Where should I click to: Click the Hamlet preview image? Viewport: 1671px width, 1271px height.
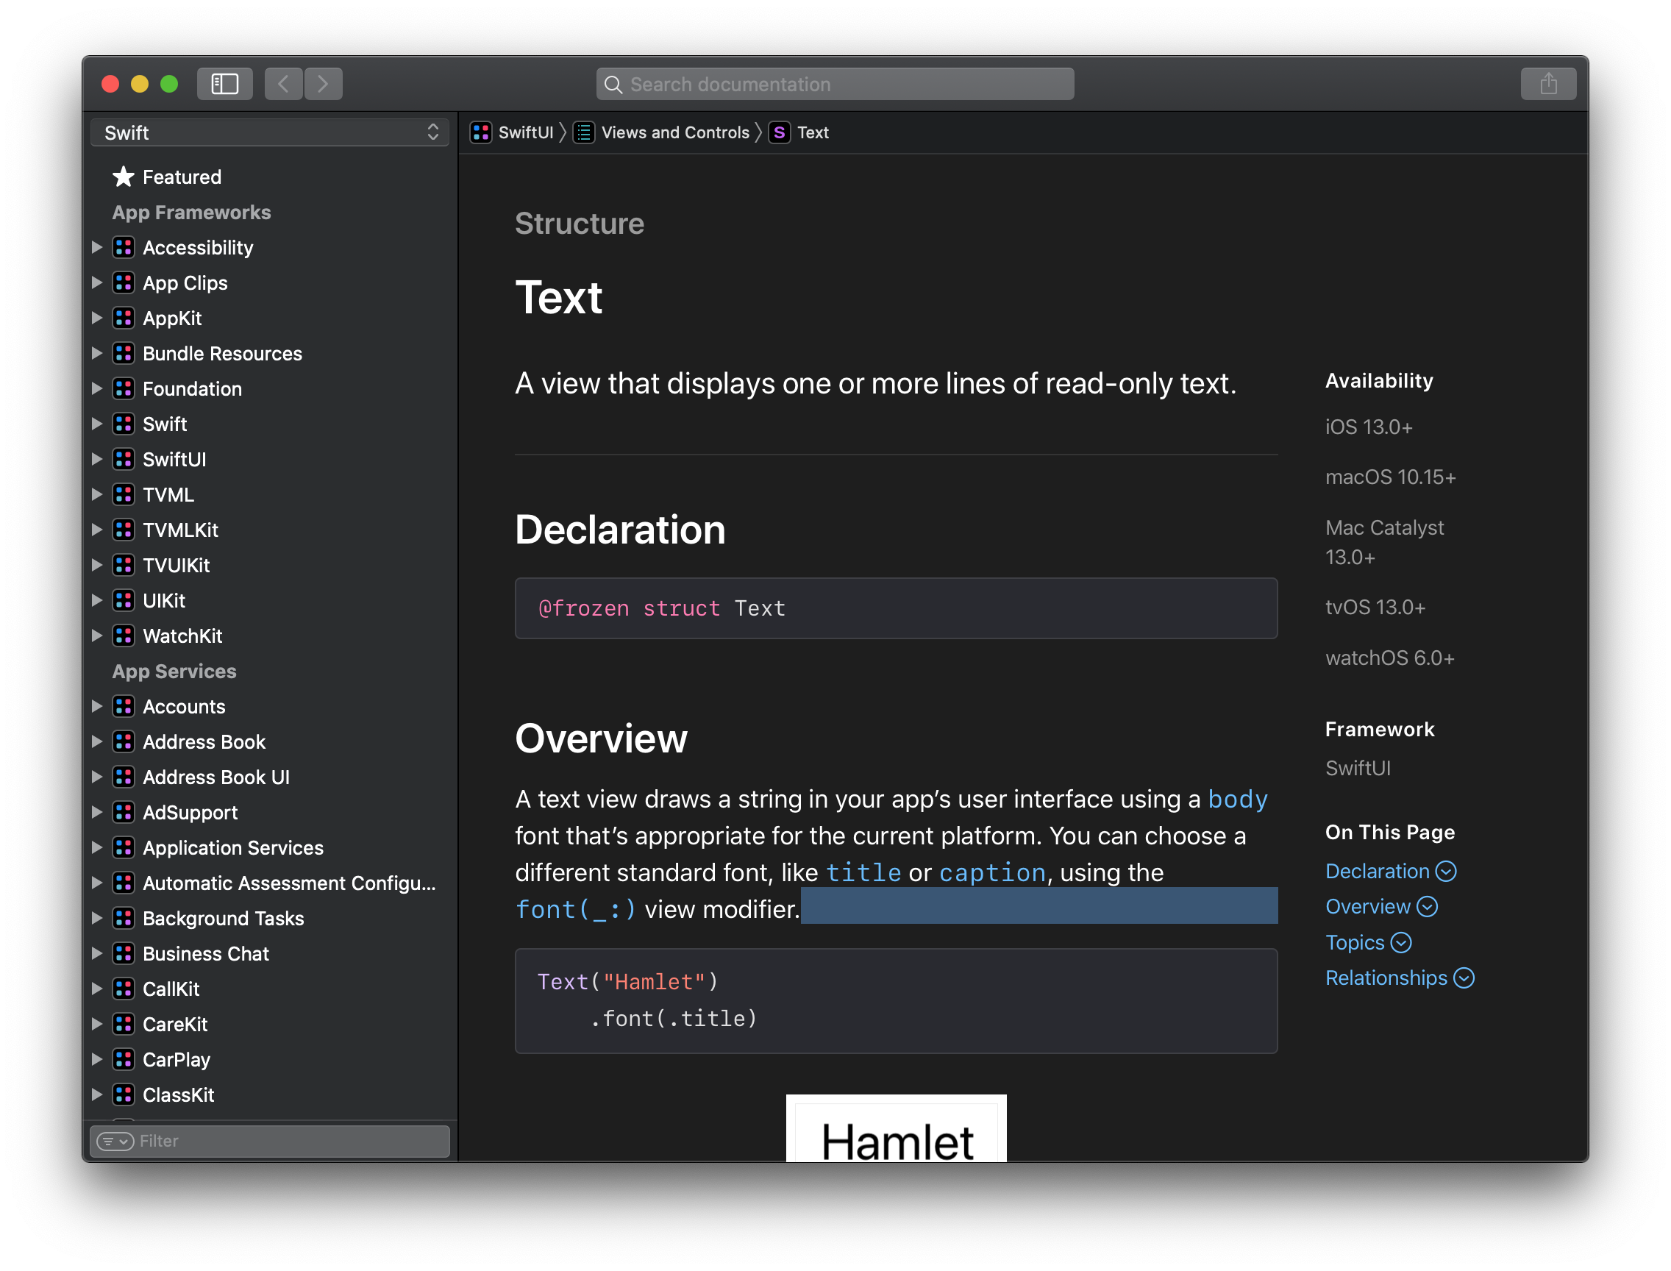coord(896,1129)
